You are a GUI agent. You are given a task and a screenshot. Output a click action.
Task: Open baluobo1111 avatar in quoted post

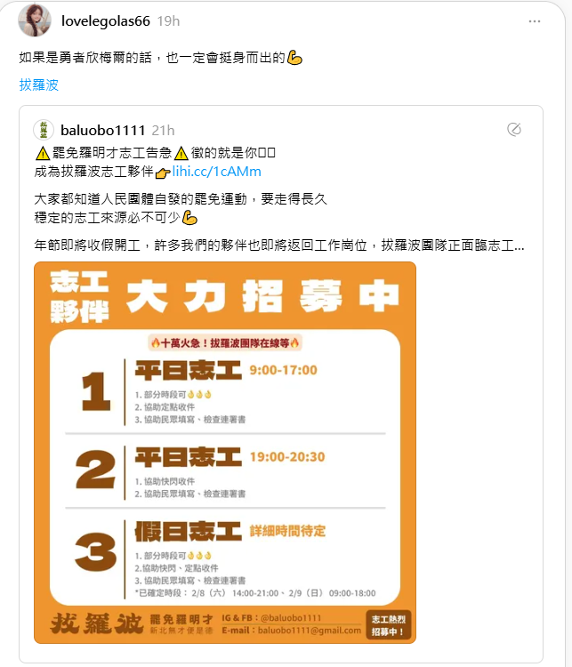[x=44, y=130]
